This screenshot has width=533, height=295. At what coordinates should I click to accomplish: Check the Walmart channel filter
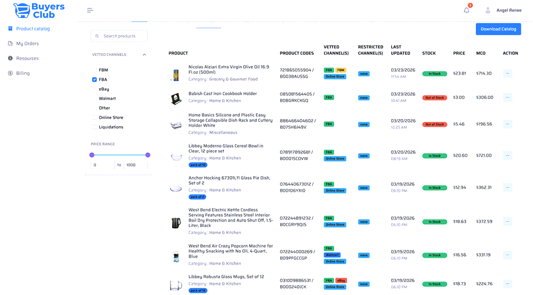94,99
